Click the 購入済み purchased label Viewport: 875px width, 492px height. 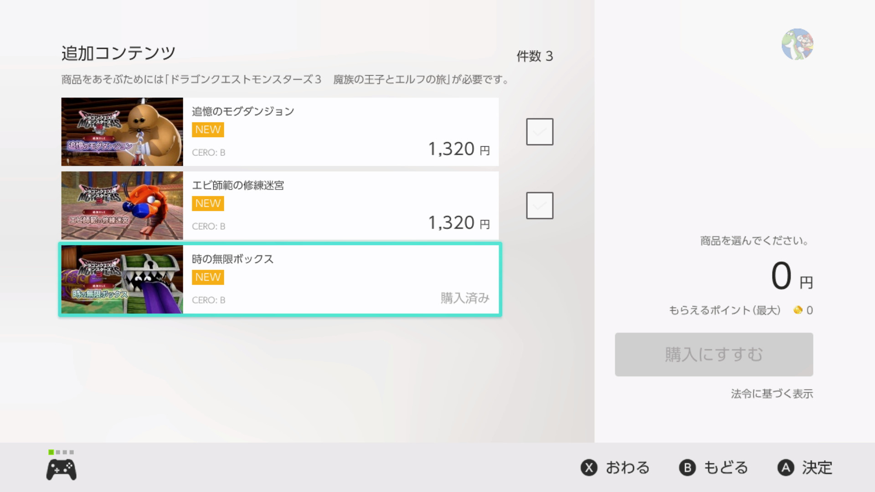[x=465, y=299]
